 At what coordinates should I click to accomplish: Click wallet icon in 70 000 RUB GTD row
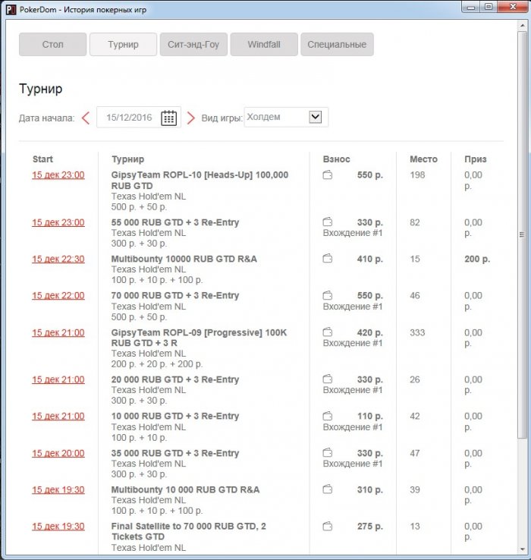pyautogui.click(x=328, y=296)
